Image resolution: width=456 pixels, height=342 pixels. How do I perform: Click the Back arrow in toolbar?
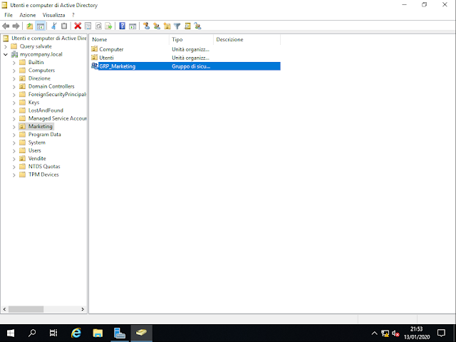(x=6, y=26)
